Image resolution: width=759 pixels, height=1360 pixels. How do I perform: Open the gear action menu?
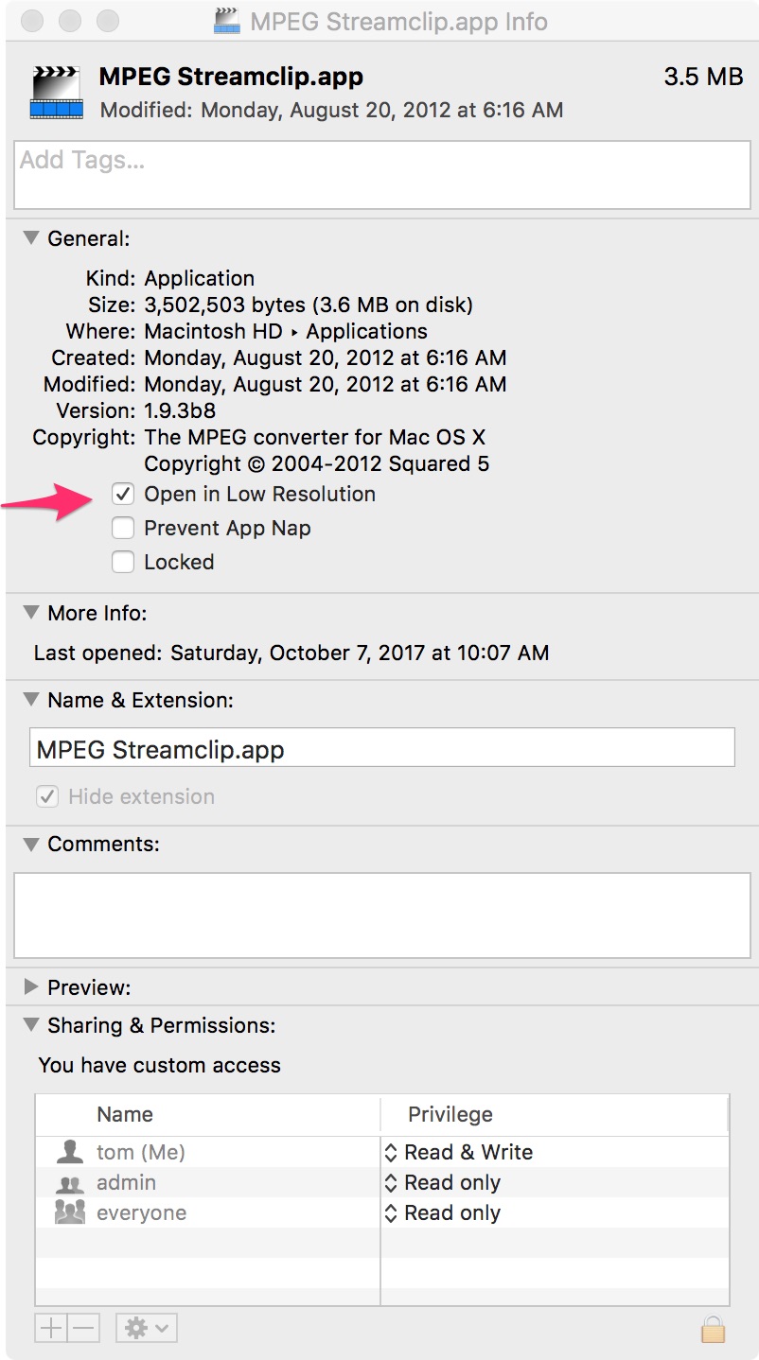pyautogui.click(x=147, y=1328)
